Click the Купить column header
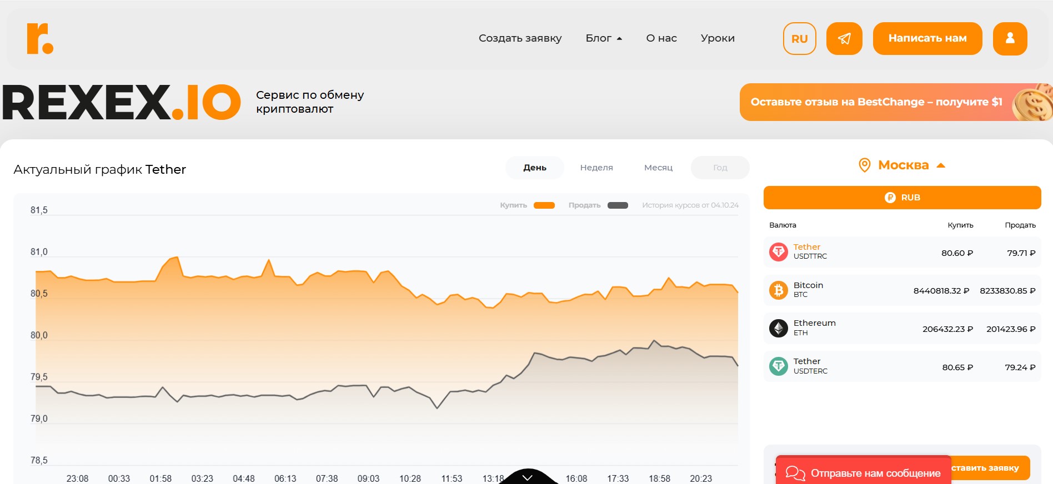This screenshot has width=1053, height=484. click(x=960, y=225)
